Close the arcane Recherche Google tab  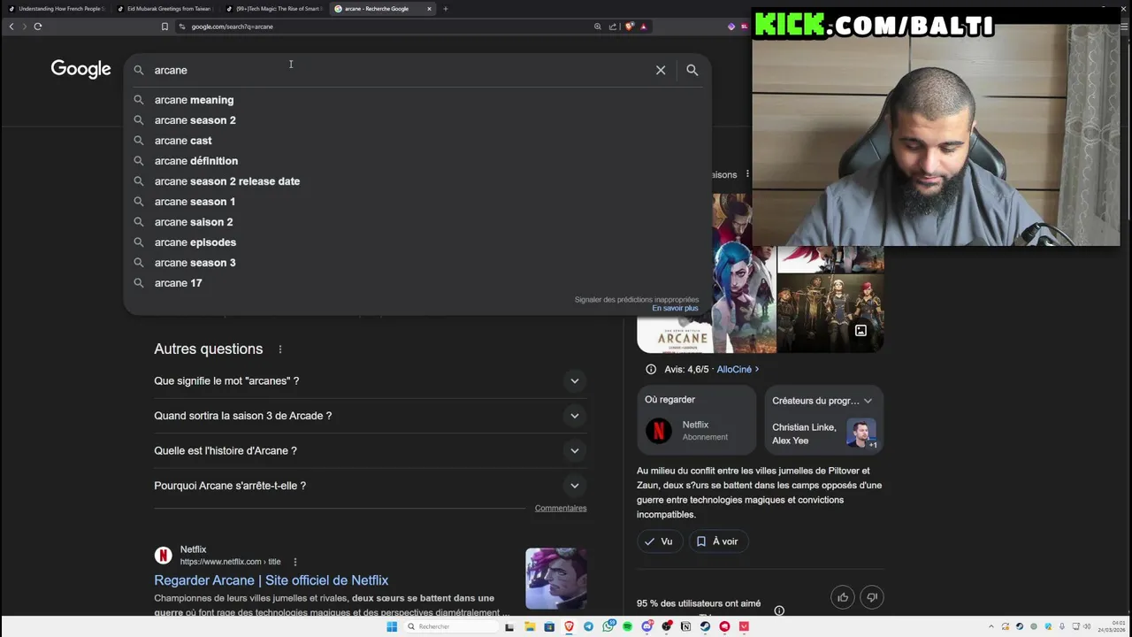click(x=429, y=9)
